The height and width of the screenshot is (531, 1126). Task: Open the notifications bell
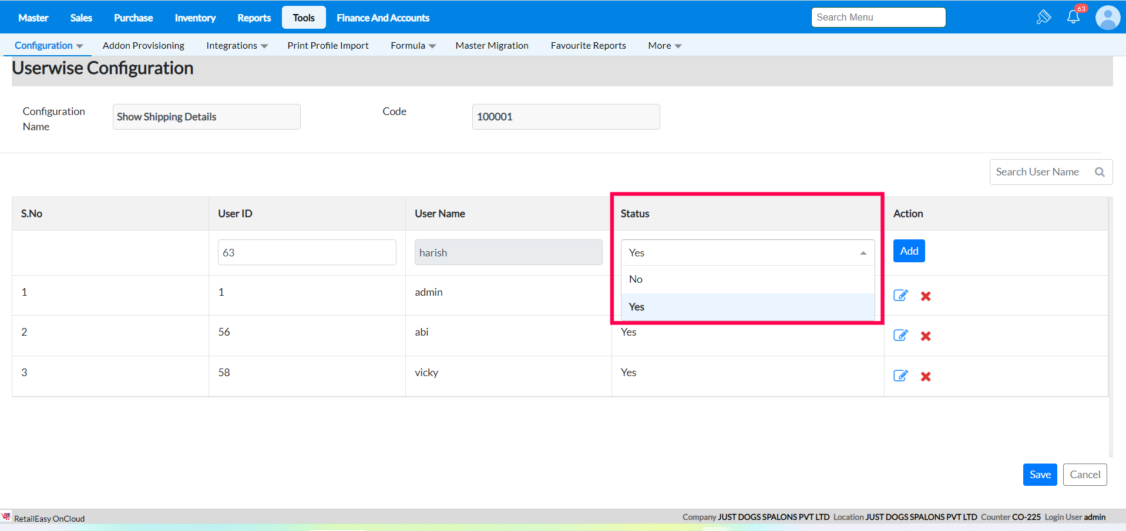click(1073, 17)
